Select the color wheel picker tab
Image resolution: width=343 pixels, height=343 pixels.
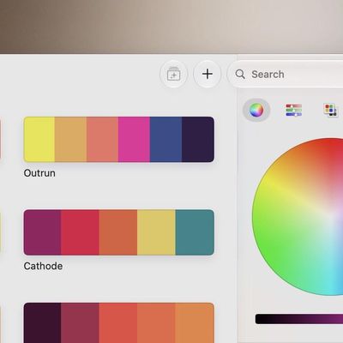(256, 110)
